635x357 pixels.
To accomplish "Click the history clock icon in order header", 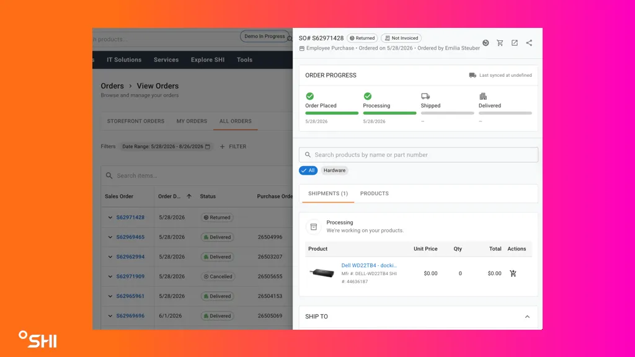I will (486, 43).
